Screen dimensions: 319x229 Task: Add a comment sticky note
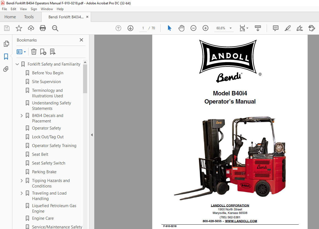point(276,28)
